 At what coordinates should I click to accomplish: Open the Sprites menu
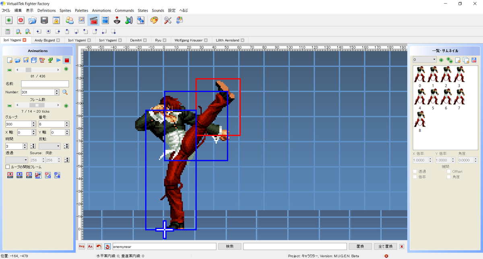click(66, 10)
